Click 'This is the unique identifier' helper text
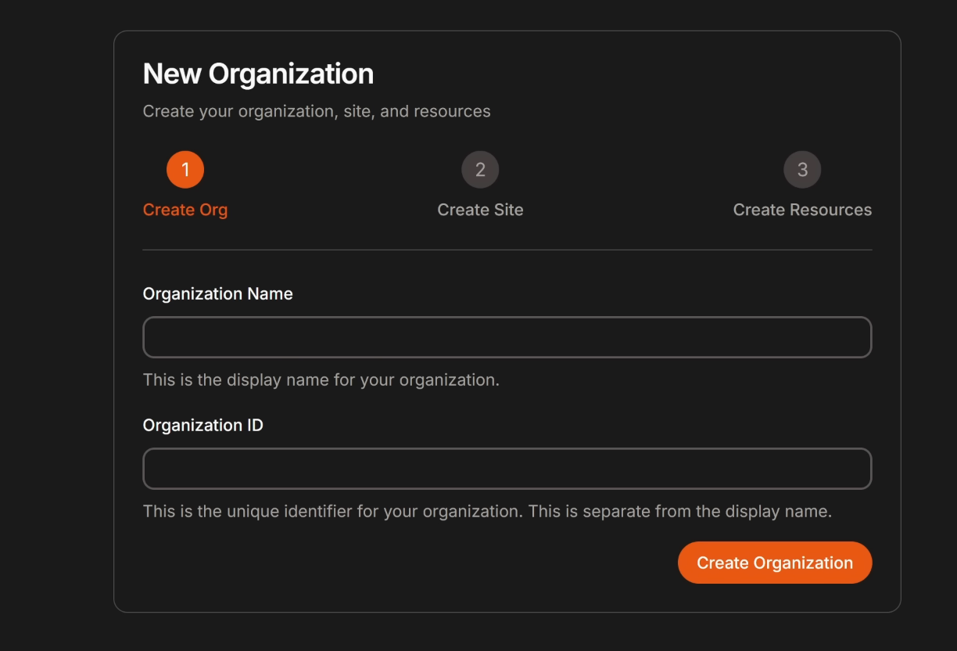957x651 pixels. coord(487,512)
